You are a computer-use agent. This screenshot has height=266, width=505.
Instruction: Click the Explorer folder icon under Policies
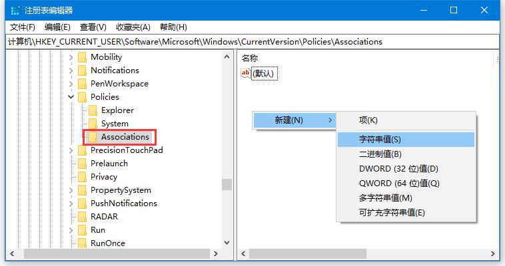pos(93,110)
